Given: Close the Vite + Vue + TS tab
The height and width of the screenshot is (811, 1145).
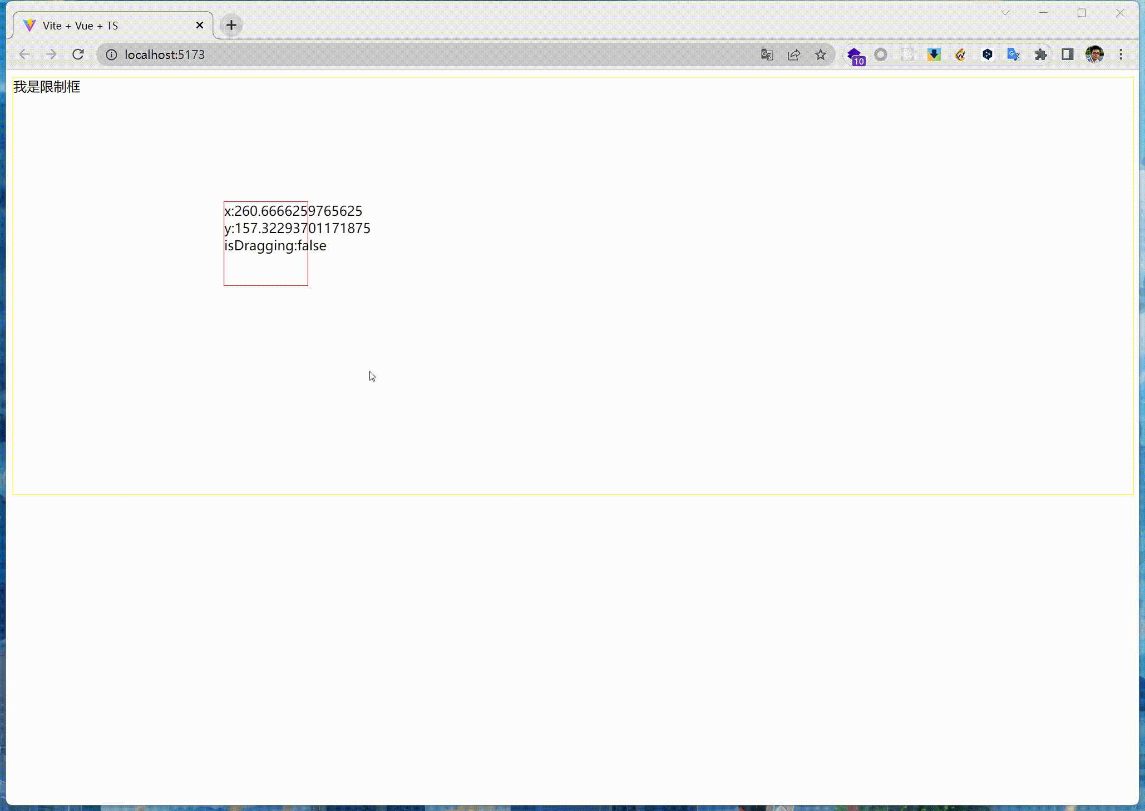Looking at the screenshot, I should [200, 25].
